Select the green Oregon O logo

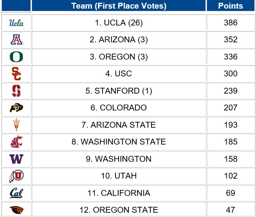point(16,57)
